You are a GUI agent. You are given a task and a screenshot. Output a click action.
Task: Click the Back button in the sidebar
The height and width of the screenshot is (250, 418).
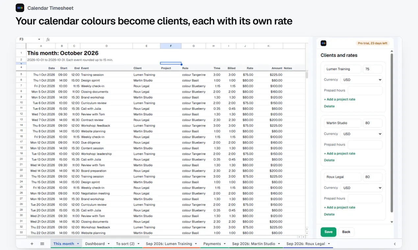(346, 232)
